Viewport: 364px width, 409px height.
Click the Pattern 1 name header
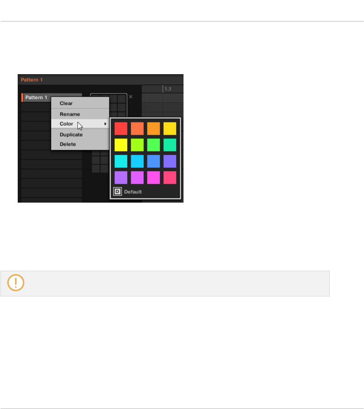click(32, 80)
